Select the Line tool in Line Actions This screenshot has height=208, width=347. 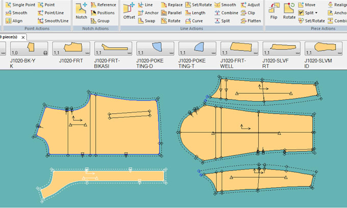145,5
